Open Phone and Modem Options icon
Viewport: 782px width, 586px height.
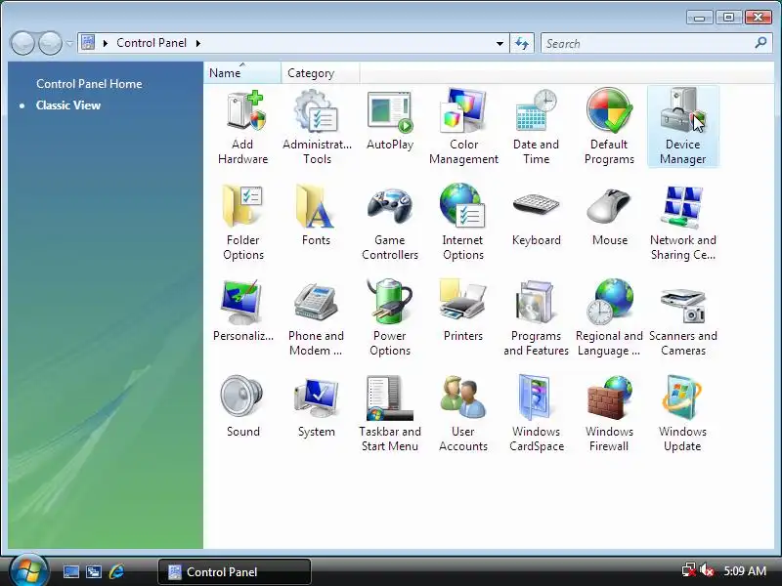coord(316,318)
